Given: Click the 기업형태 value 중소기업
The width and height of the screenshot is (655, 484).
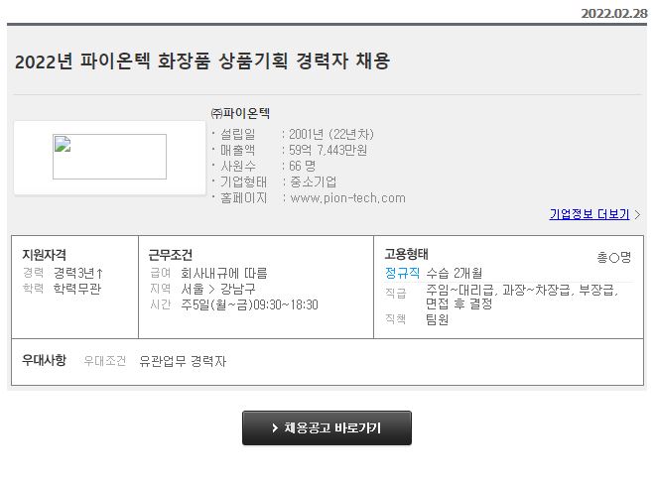Looking at the screenshot, I should click(x=314, y=181).
